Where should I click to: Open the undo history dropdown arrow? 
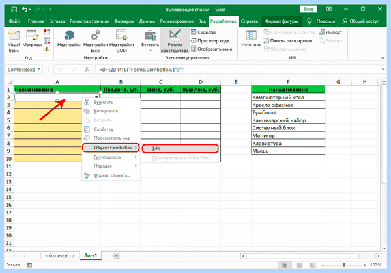(x=30, y=10)
